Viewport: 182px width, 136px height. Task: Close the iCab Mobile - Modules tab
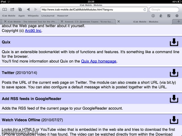tap(119, 22)
